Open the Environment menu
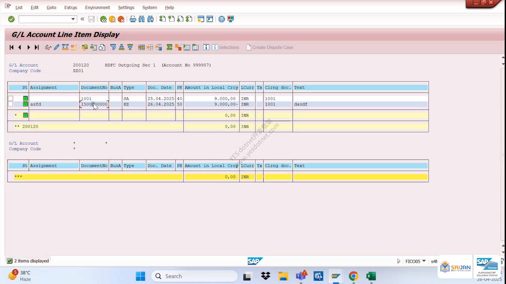The height and width of the screenshot is (284, 506). tap(98, 7)
